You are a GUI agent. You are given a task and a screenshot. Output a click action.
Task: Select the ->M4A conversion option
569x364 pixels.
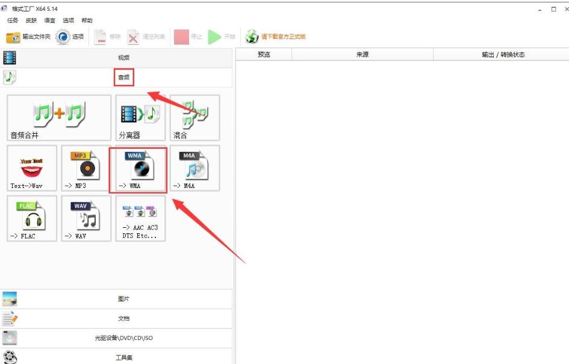[x=194, y=168]
